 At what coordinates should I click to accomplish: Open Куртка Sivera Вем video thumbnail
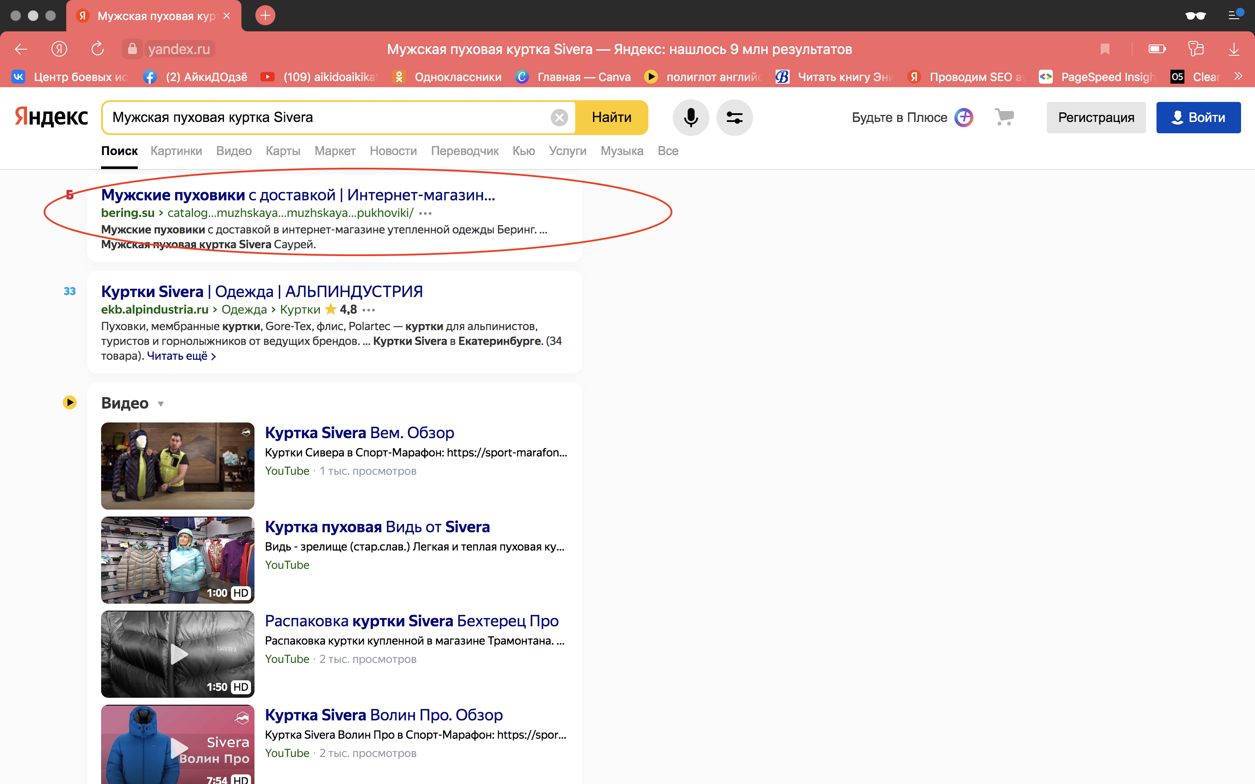click(x=177, y=466)
